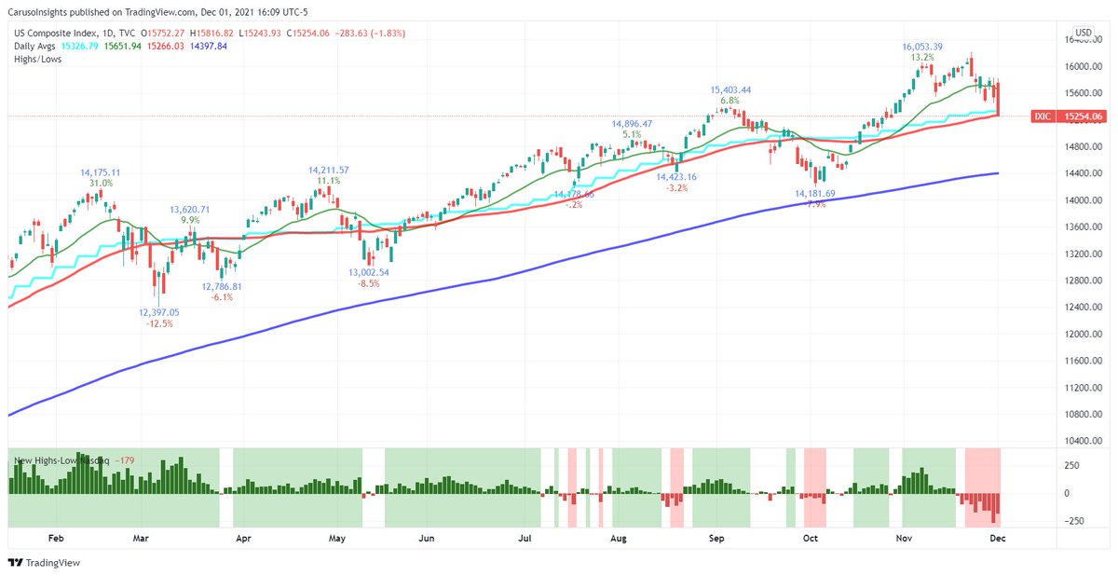1118x576 pixels.
Task: Click the 14400.00 price axis label
Action: (x=1082, y=173)
